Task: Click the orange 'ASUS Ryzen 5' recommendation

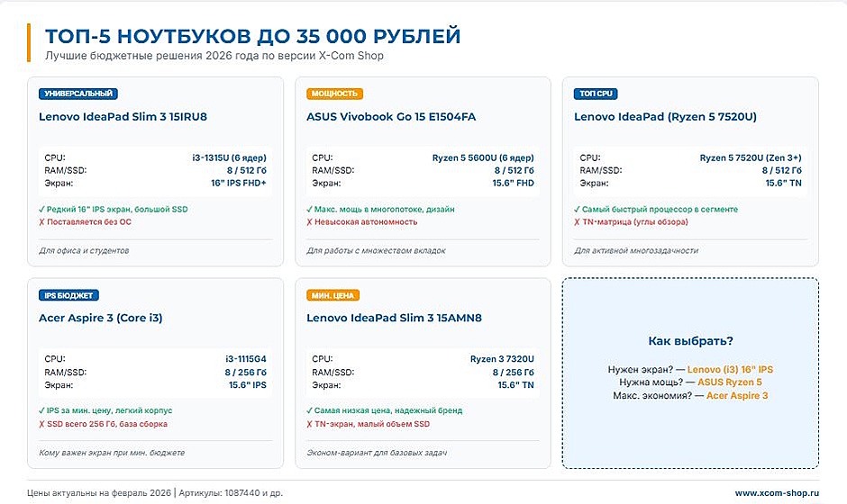Action: coord(730,382)
